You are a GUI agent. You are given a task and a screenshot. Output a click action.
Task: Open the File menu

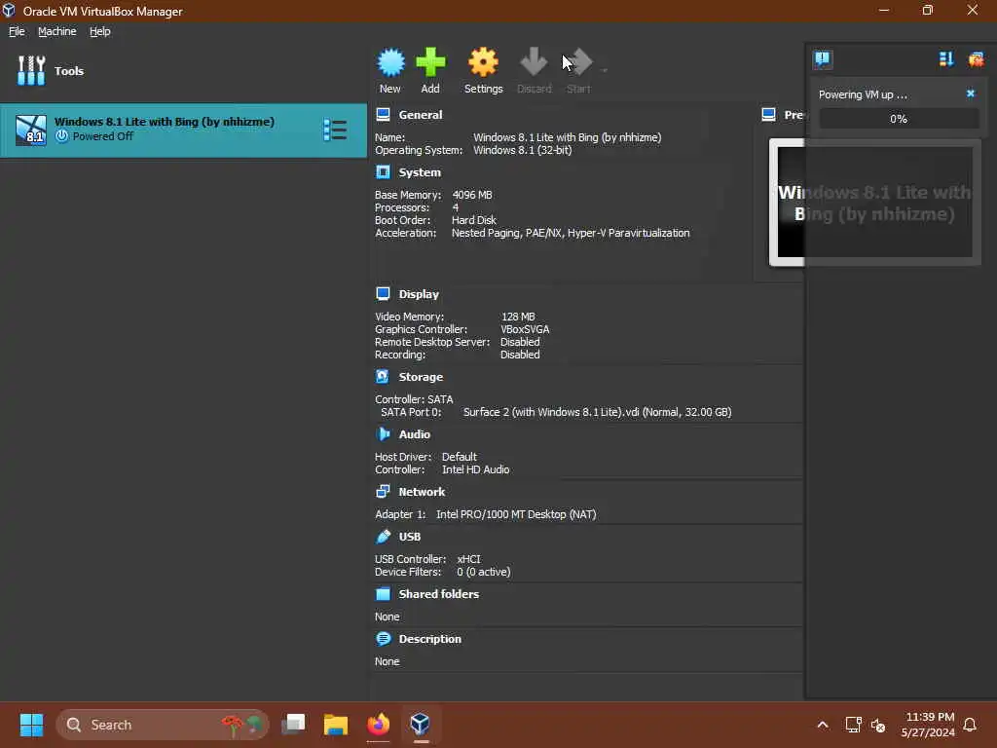click(x=17, y=31)
